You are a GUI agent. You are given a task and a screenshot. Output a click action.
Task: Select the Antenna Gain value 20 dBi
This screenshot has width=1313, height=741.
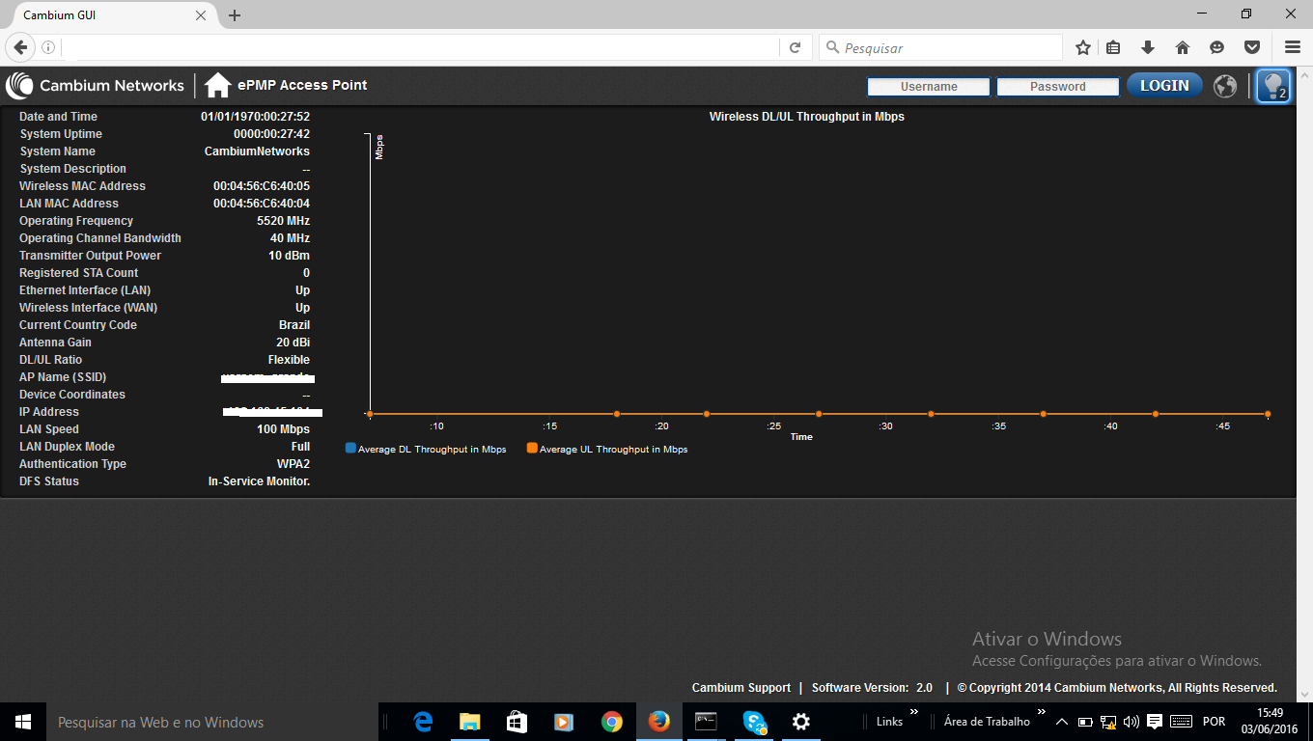click(x=293, y=343)
